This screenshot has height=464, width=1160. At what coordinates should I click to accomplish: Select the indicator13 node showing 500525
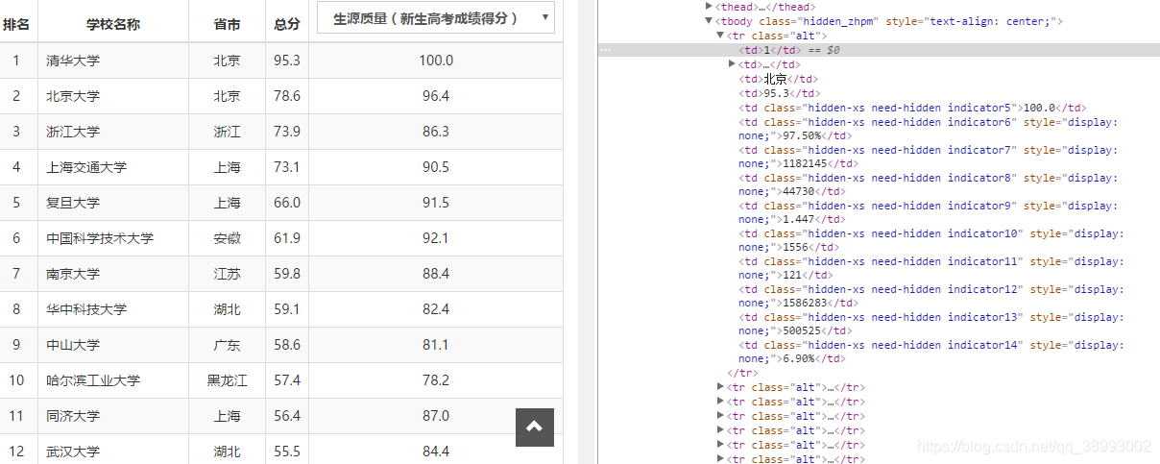pyautogui.click(x=931, y=324)
